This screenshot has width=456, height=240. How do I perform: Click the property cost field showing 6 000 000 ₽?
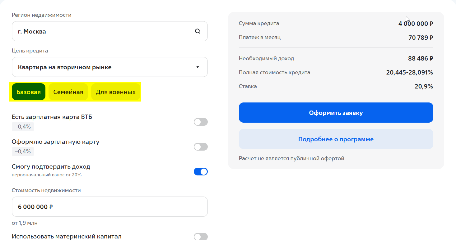109,206
